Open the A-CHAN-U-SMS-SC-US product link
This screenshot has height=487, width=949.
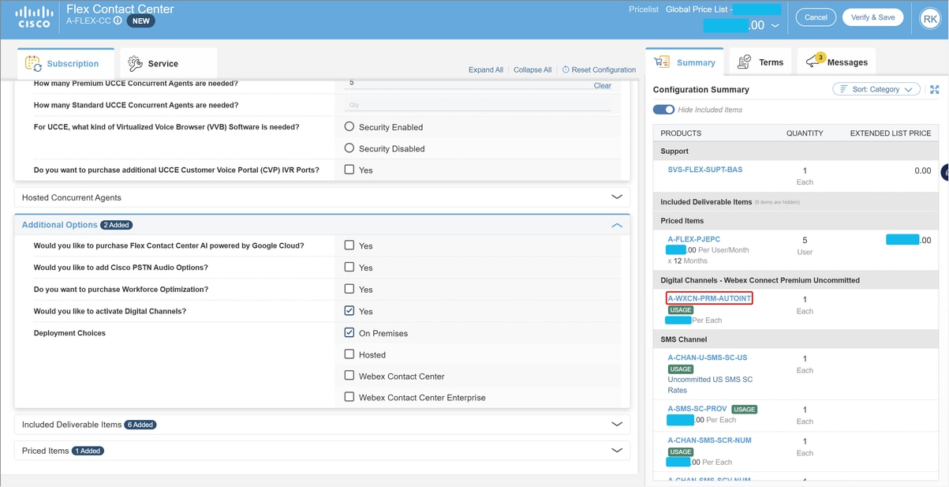708,358
